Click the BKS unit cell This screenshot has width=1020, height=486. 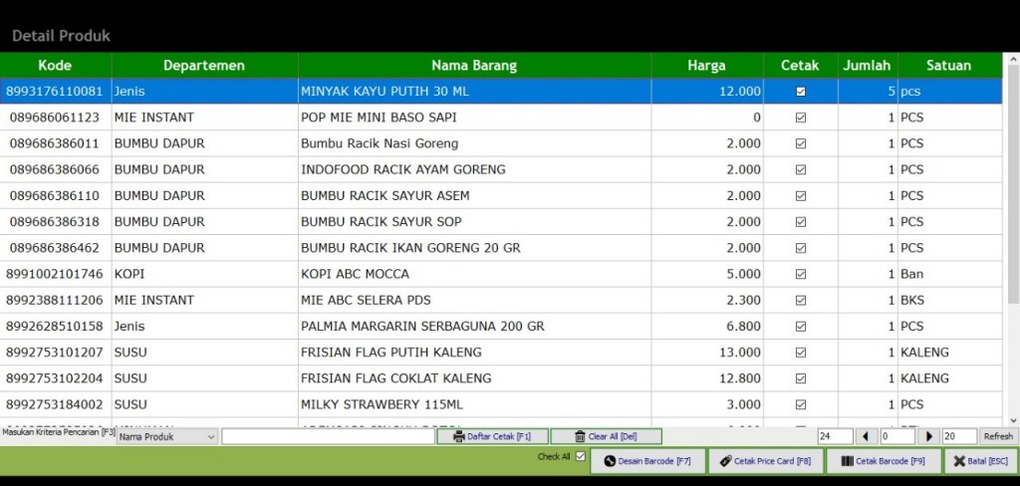pyautogui.click(x=949, y=300)
